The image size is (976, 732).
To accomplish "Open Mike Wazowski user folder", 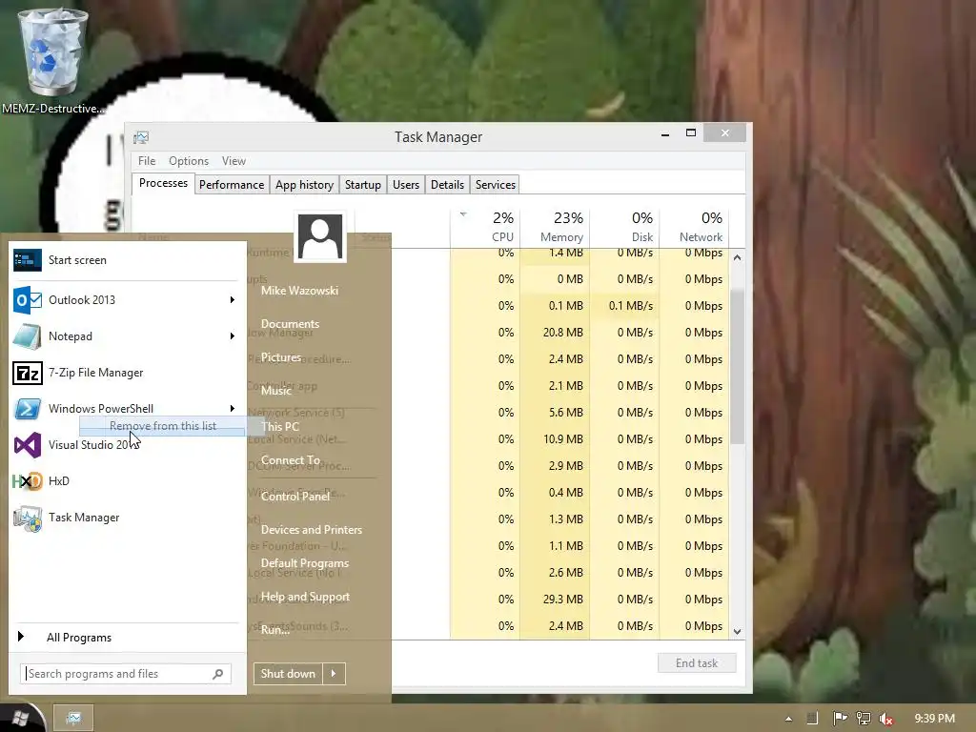I will point(299,291).
